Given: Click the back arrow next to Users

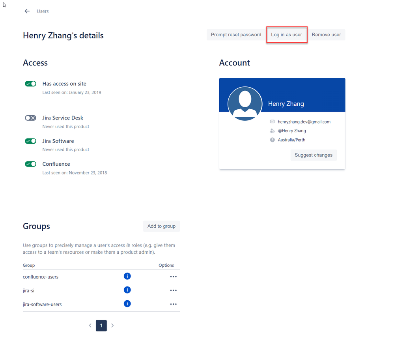Looking at the screenshot, I should pyautogui.click(x=27, y=11).
